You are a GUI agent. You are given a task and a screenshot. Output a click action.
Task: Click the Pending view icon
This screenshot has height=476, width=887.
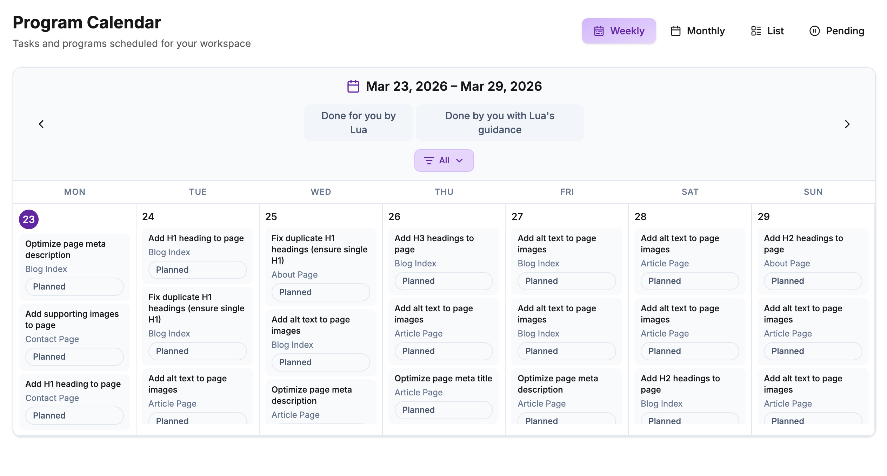[815, 31]
